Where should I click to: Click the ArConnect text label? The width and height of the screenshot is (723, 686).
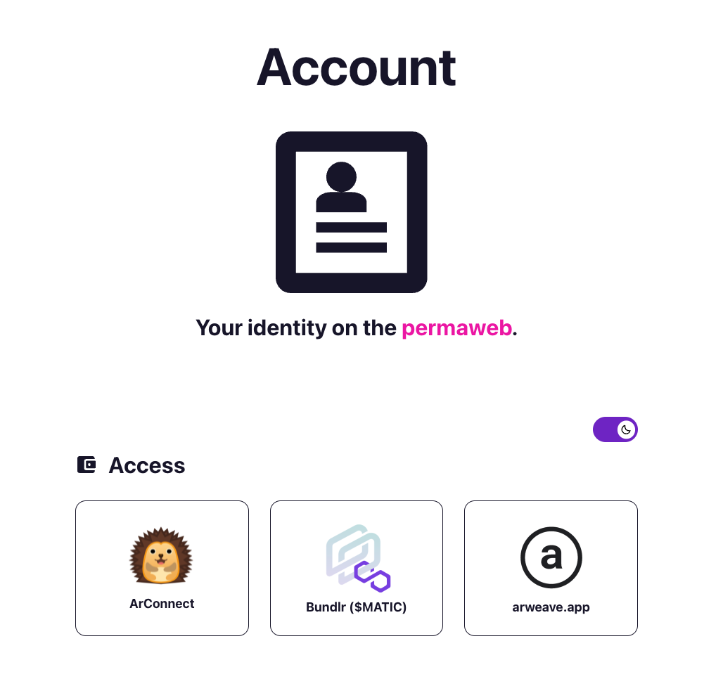[x=162, y=604]
